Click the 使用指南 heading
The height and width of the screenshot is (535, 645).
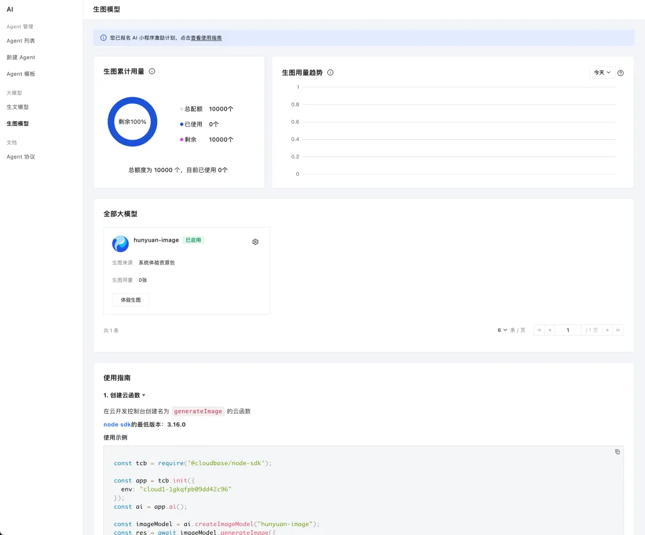(117, 378)
